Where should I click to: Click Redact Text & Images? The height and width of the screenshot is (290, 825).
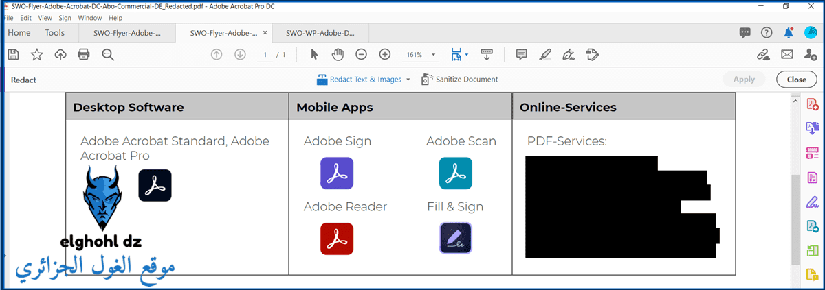(359, 80)
